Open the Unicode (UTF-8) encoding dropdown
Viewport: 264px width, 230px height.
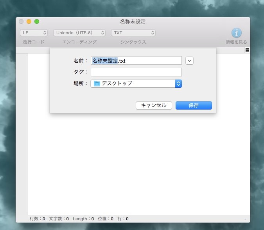tap(79, 33)
